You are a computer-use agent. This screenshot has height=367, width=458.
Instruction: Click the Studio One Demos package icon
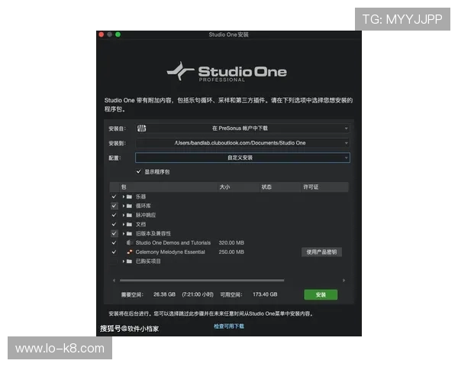(x=130, y=242)
